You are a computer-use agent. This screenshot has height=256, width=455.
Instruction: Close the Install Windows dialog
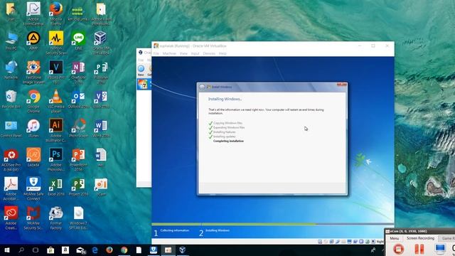(342, 85)
